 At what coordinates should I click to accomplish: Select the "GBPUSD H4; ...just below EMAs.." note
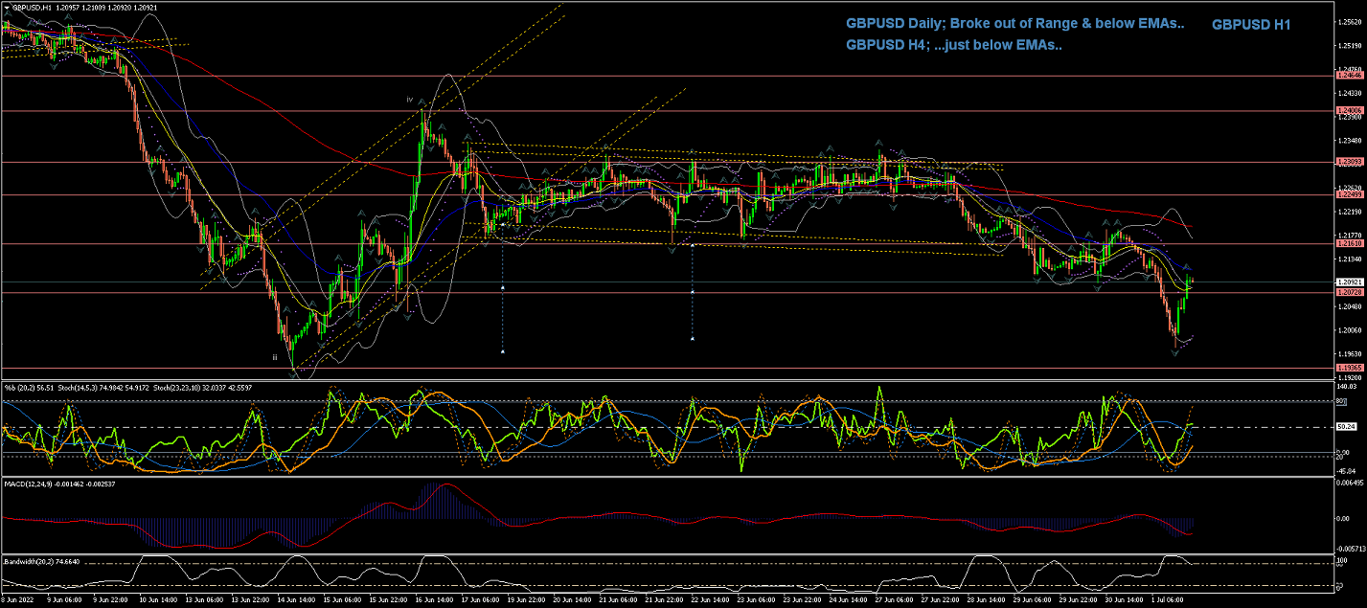click(953, 45)
